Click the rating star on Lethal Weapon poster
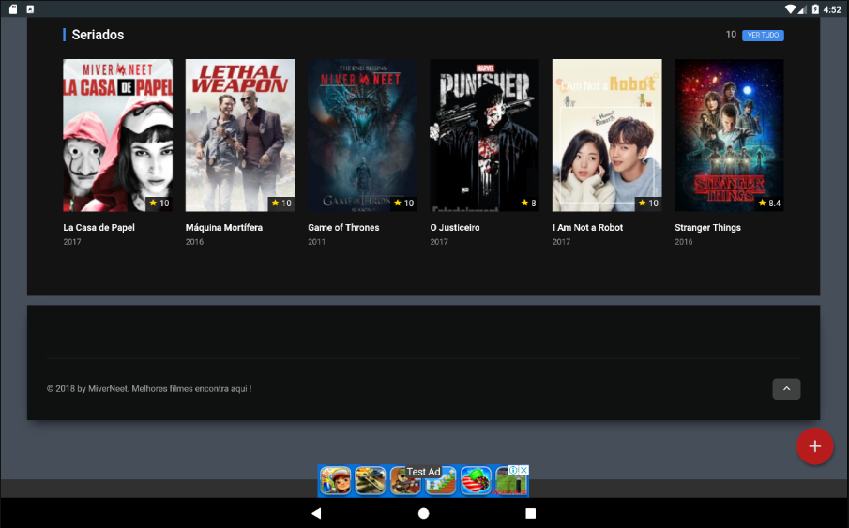849x528 pixels. [x=276, y=204]
